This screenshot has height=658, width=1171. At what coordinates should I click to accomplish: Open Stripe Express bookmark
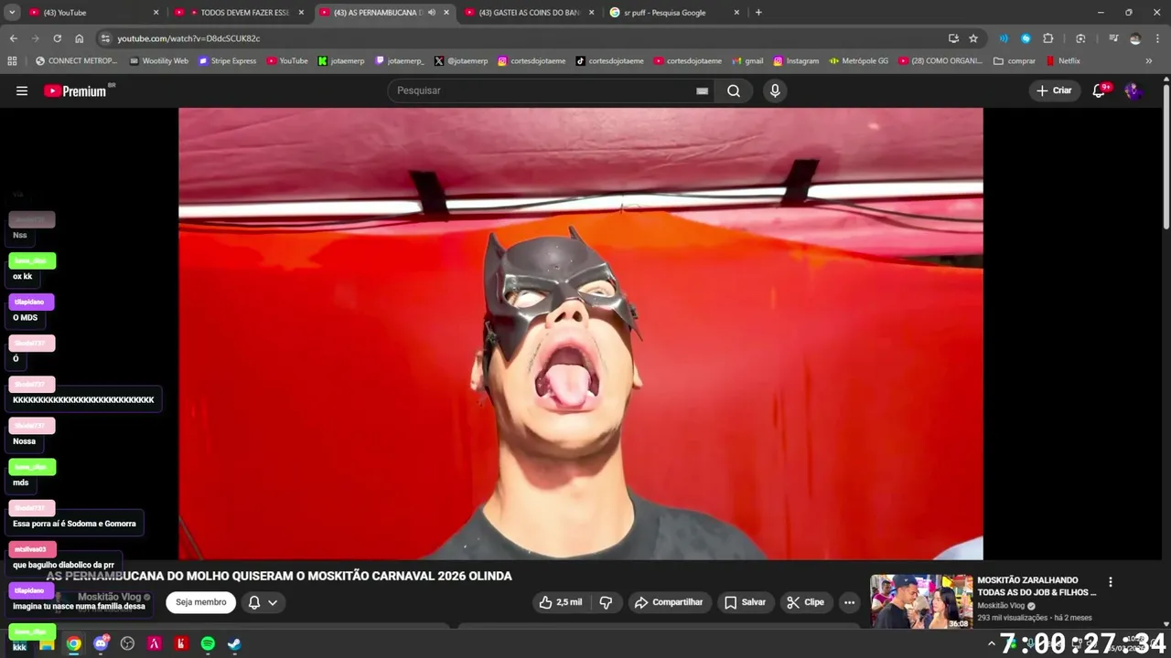pyautogui.click(x=227, y=61)
